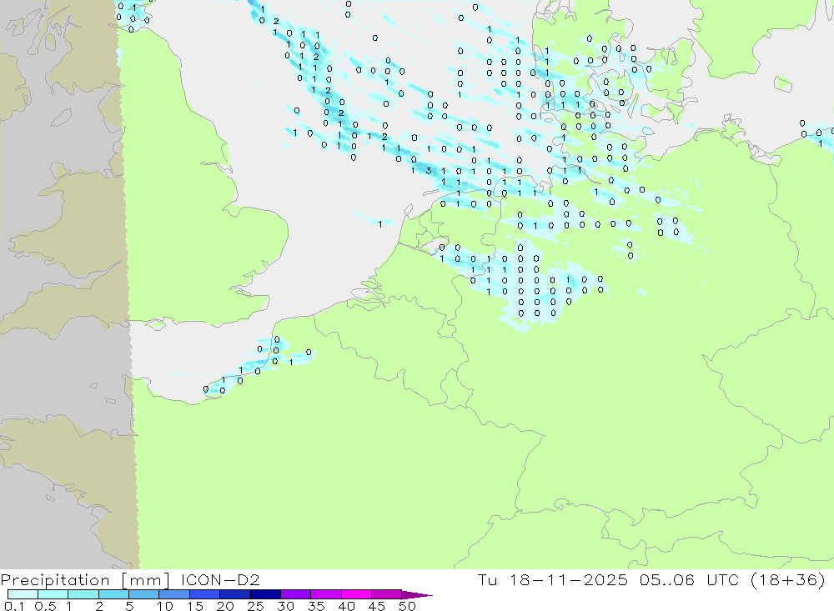
Task: Click the "15" legend scale label
Action: [x=195, y=606]
